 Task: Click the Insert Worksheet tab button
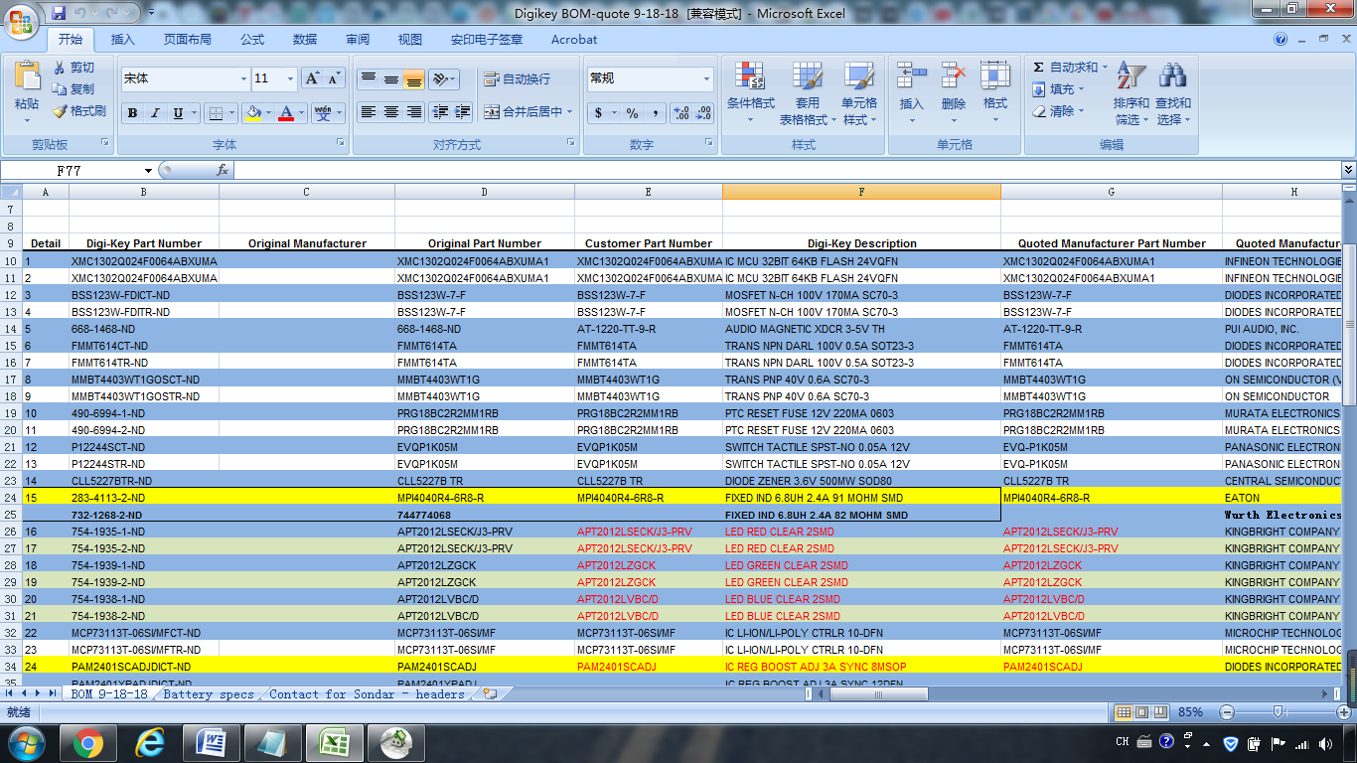[489, 694]
